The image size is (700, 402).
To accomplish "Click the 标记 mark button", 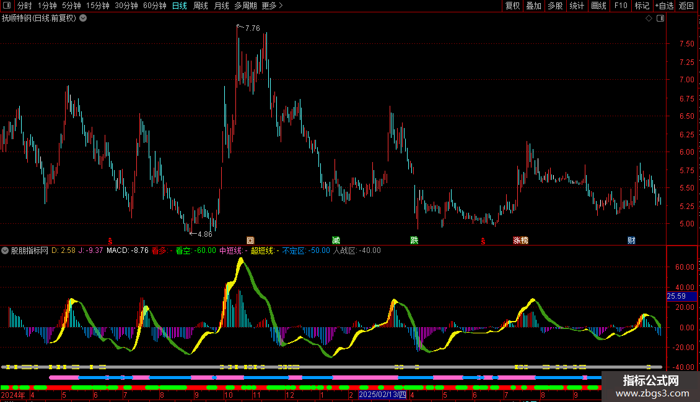I will coord(642,6).
